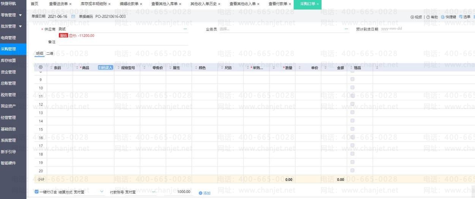
Task: Close the 查看进货单 tab
Action: (x=70, y=4)
